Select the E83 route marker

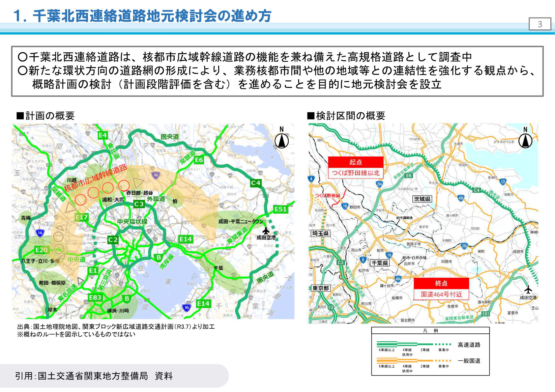(x=95, y=297)
